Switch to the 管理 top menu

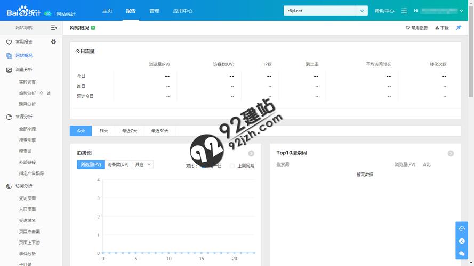click(154, 11)
